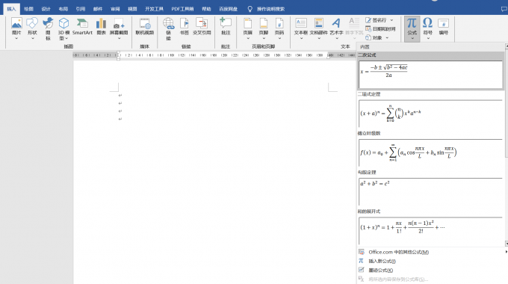Open the 百度网盘 tab
Viewport: 508px width, 284px height.
tap(229, 9)
